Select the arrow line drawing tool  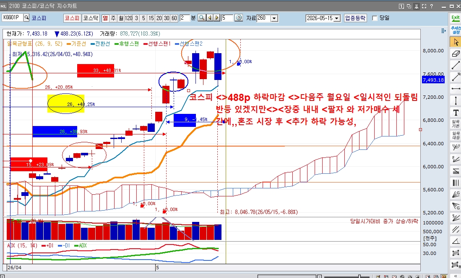(456, 77)
